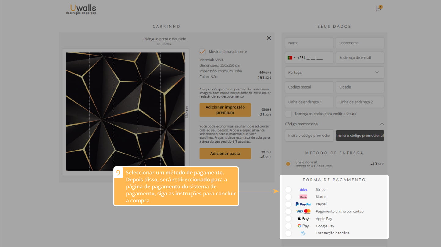This screenshot has height=247, width=441.
Task: Click the Endereço de e-mail field
Action: [x=360, y=58]
